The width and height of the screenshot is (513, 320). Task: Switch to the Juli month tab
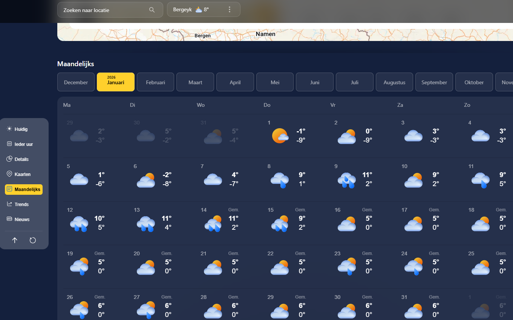click(x=355, y=82)
